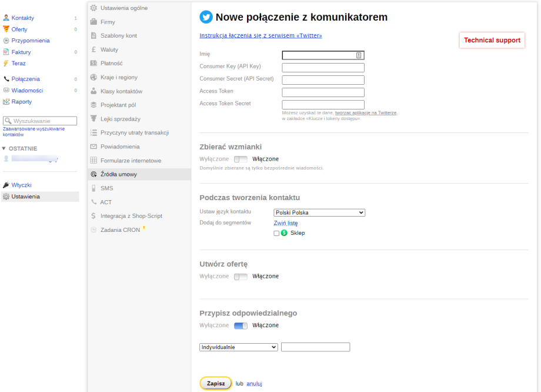Click the Lejki sprzedaży funnel icon
541x392 pixels.
[x=93, y=119]
